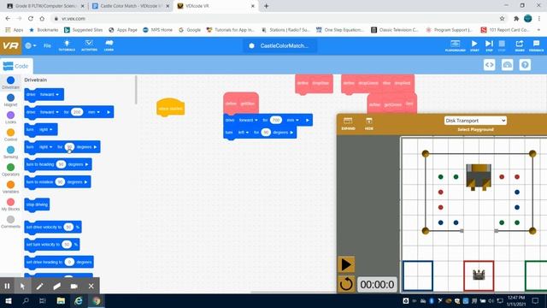Select the Sensing block category
547x308 pixels.
pyautogui.click(x=10, y=152)
